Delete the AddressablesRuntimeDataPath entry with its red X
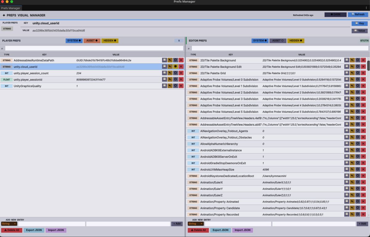Image resolution: width=370 pixels, height=237 pixels. coord(181,60)
